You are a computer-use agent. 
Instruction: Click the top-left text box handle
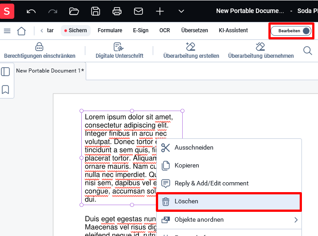click(82, 111)
